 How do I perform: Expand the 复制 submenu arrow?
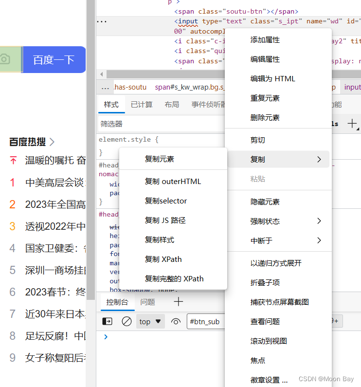pos(319,160)
